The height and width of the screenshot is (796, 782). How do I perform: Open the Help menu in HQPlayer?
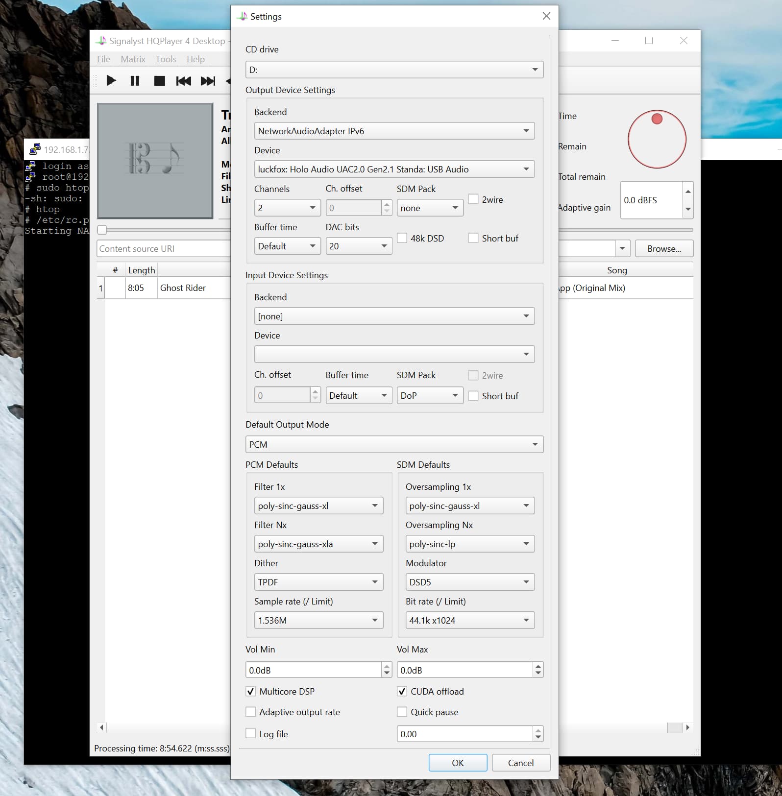[x=195, y=59]
